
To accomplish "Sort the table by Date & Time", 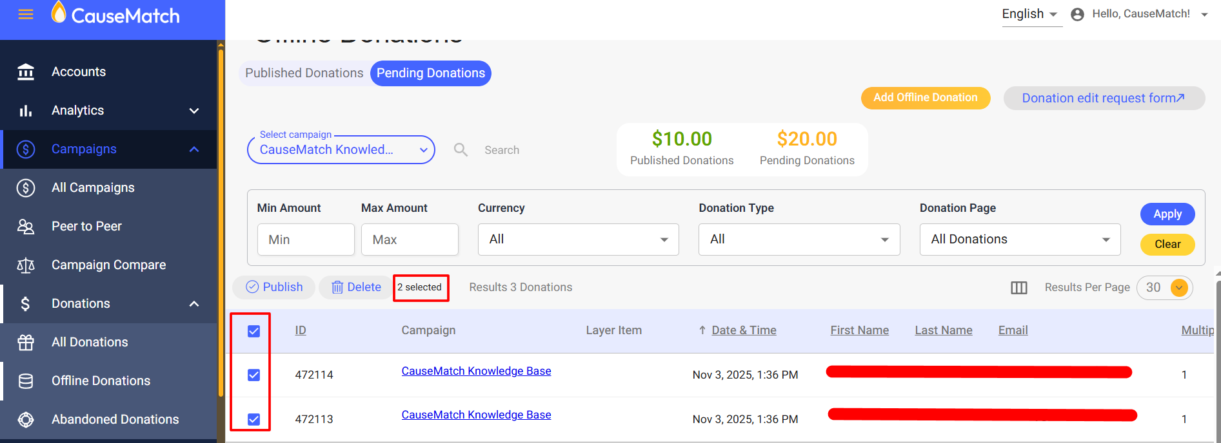I will (744, 330).
